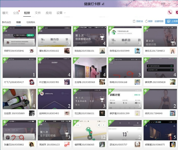Select the 与我相关 sub-tab
The height and width of the screenshot is (150, 178).
tap(31, 22)
